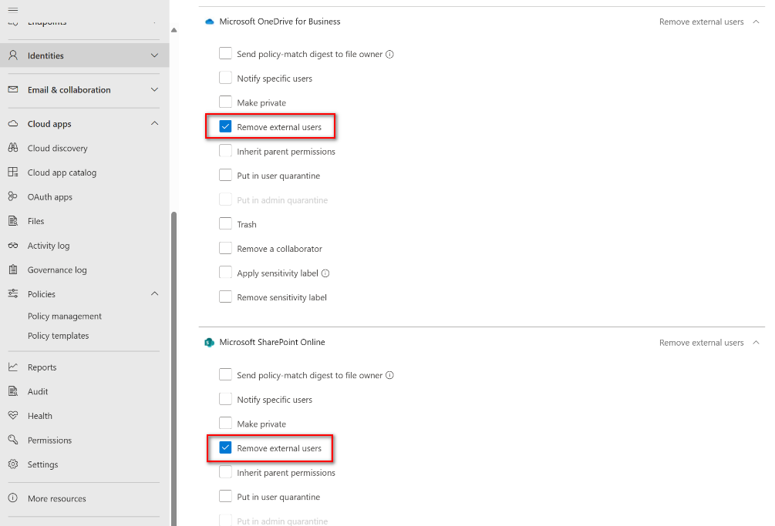Open Cloud discovery page
Screen dimensions: 775x526
[57, 148]
